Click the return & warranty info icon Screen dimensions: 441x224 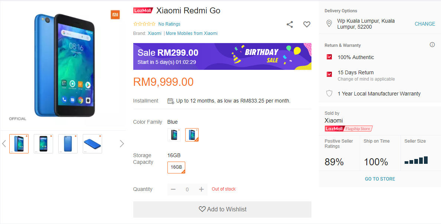tap(432, 45)
